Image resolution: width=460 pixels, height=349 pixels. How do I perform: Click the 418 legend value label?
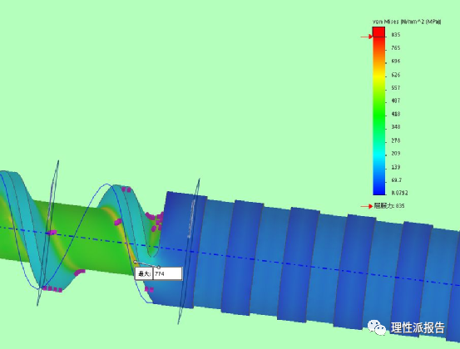coord(396,114)
